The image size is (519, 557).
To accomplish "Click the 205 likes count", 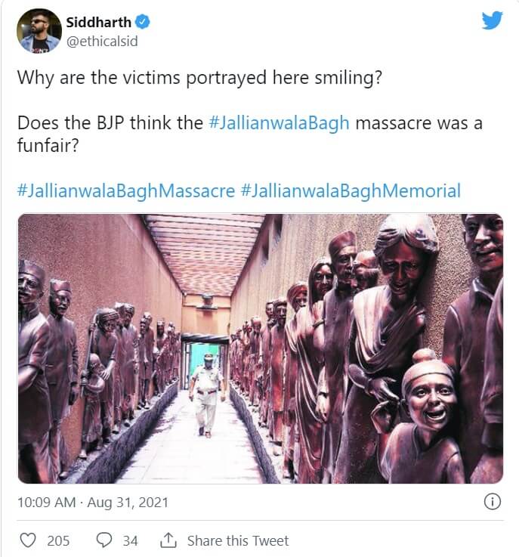I will pos(58,540).
